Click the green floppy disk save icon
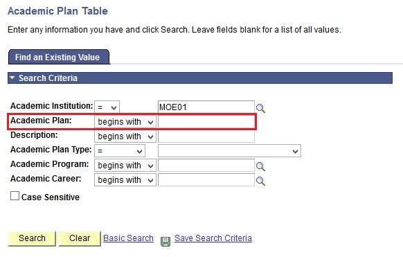Viewport: 403px width, 257px height. pos(165,242)
